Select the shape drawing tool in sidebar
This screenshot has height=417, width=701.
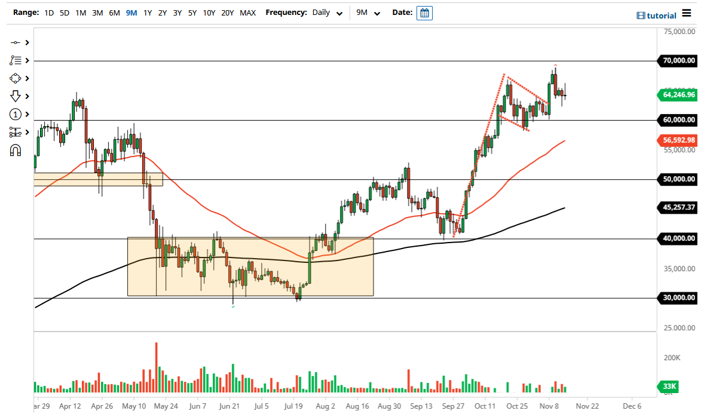(x=17, y=78)
